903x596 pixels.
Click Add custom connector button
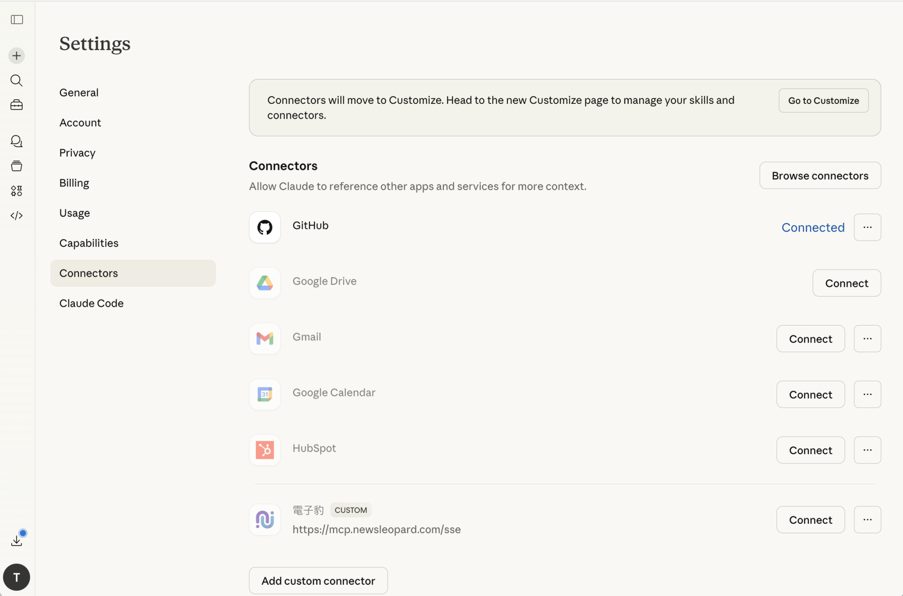point(318,581)
